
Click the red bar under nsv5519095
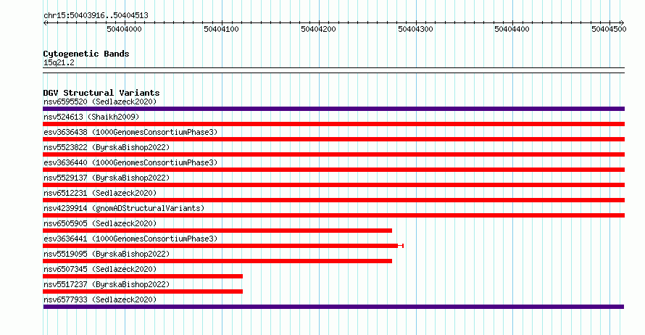(x=217, y=261)
